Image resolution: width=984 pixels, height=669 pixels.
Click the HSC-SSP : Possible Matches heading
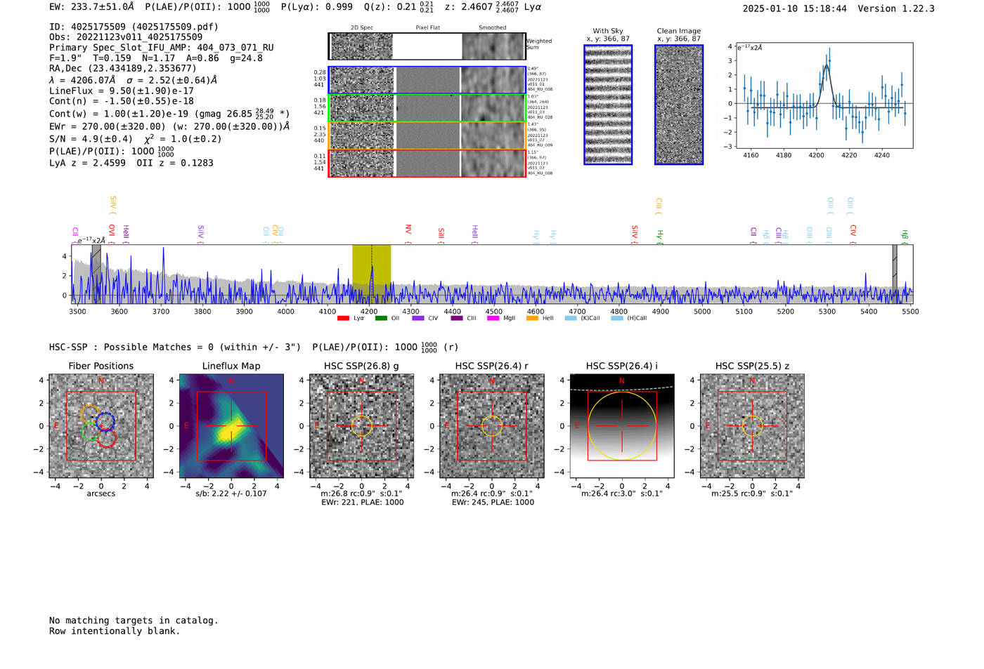click(x=175, y=347)
